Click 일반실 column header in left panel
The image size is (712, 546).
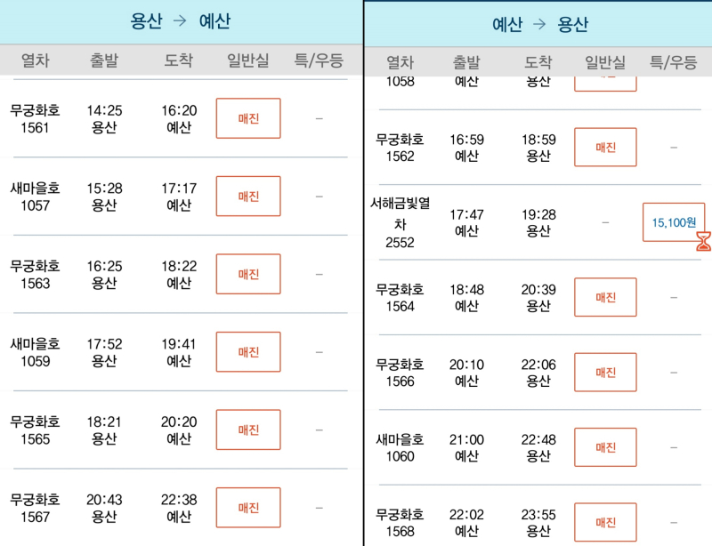click(248, 60)
